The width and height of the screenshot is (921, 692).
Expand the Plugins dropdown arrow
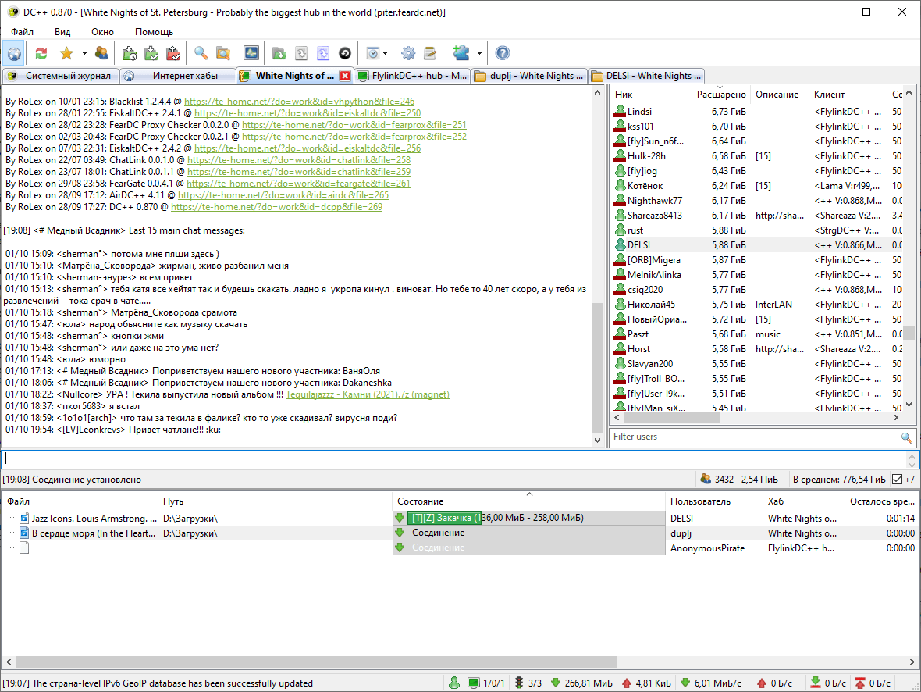pyautogui.click(x=479, y=53)
